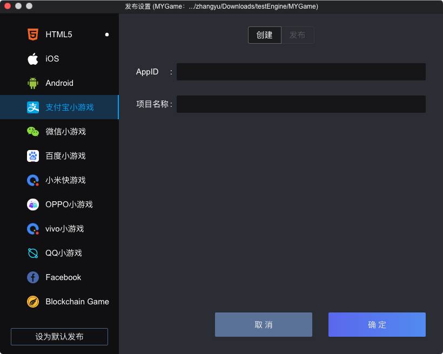The image size is (443, 354).
Task: Select the QQ小游戏 planet icon
Action: tap(33, 253)
